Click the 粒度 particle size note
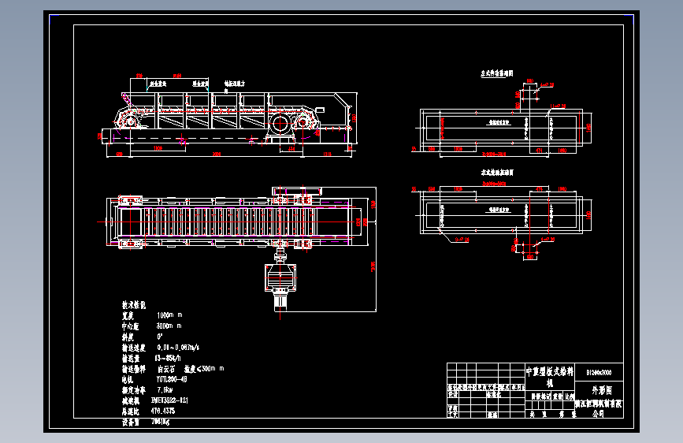This screenshot has width=683, height=443. click(x=204, y=369)
